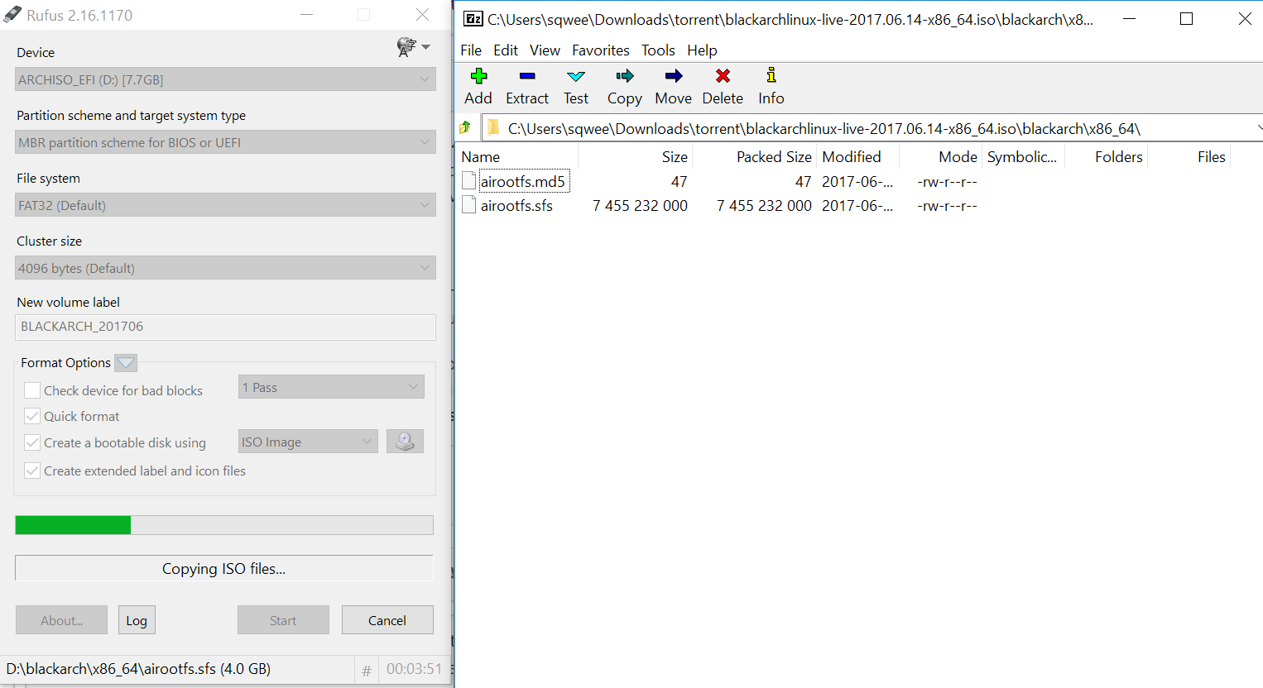Click Rufus language globe icon

pos(406,47)
